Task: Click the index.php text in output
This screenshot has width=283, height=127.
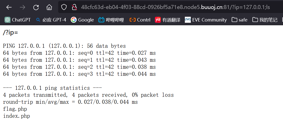Action: click(16, 116)
